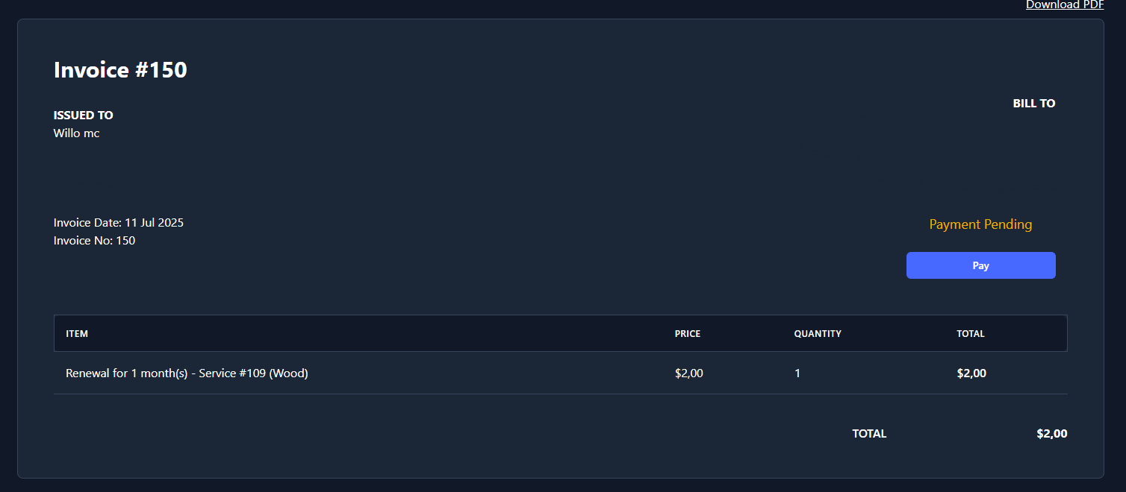Click the Invoice No: 150 line

tap(94, 241)
